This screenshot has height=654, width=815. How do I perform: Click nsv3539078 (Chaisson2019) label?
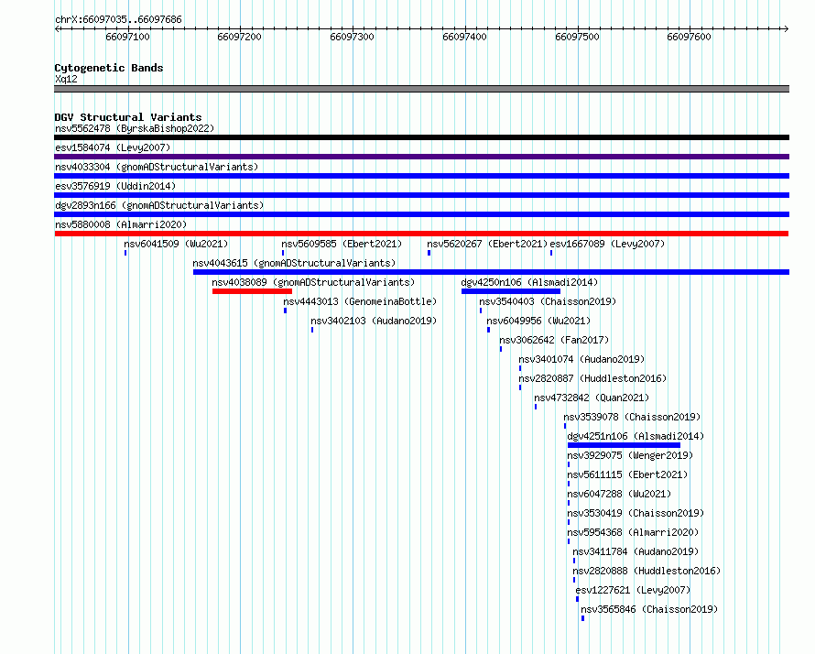632,417
